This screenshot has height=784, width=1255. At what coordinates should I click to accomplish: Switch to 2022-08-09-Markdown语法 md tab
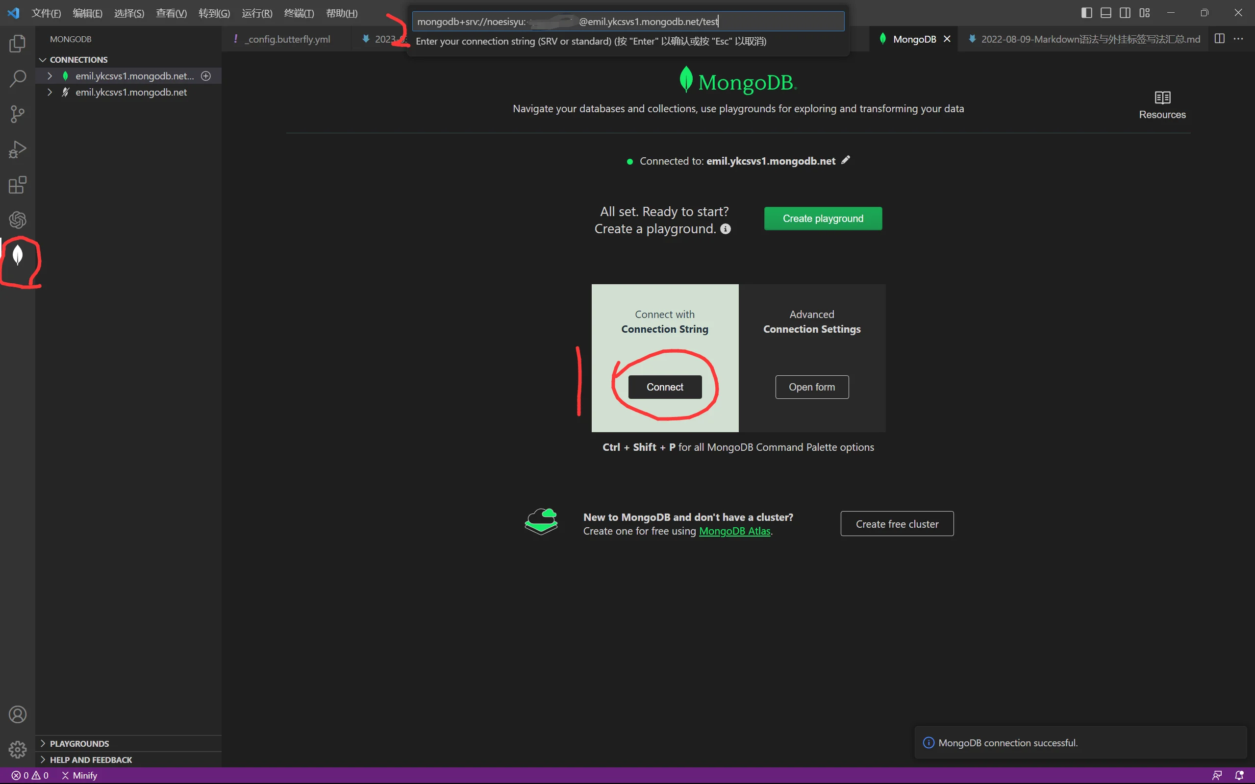(x=1084, y=39)
